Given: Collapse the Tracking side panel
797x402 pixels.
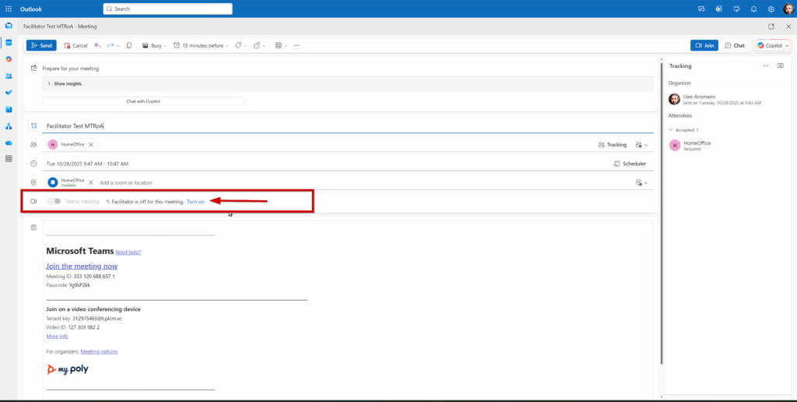Looking at the screenshot, I should click(x=781, y=66).
